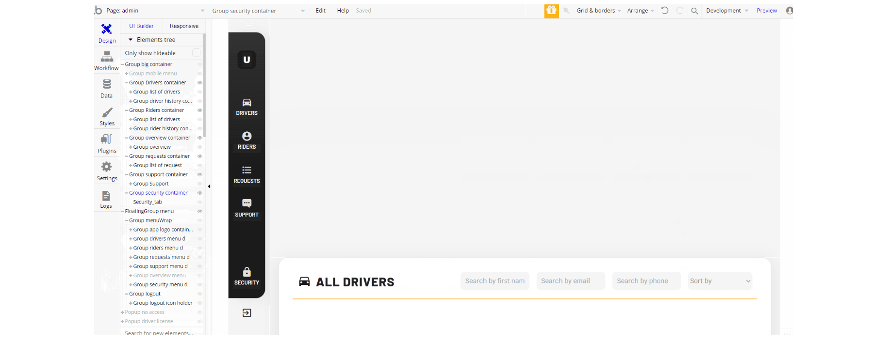
Task: Click the logout icon below the sidebar menu
Action: click(x=247, y=313)
